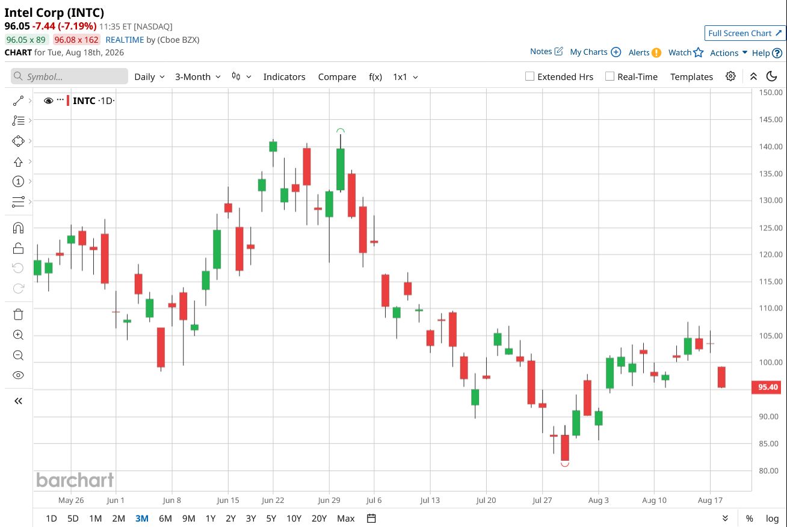Select the 5D time range
Viewport: 787px width, 527px height.
coord(73,519)
